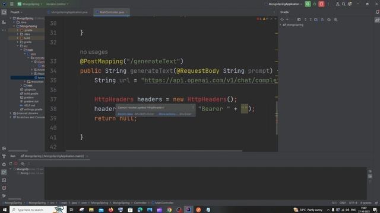Switch to MainController.java editor tab
This screenshot has width=380, height=213.
point(112,12)
